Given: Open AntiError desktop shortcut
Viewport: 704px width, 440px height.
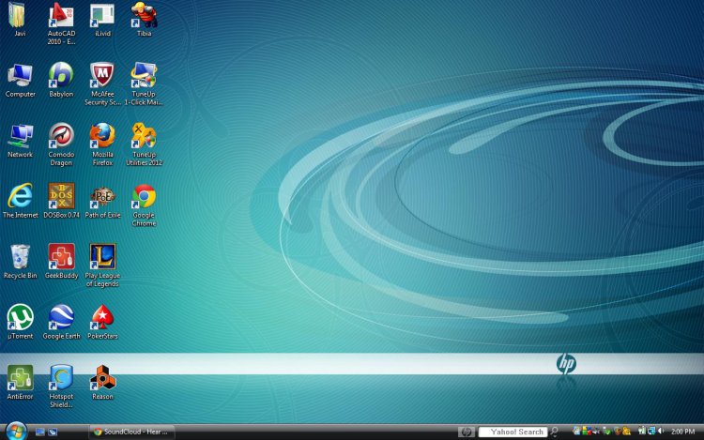Looking at the screenshot, I should pyautogui.click(x=20, y=383).
